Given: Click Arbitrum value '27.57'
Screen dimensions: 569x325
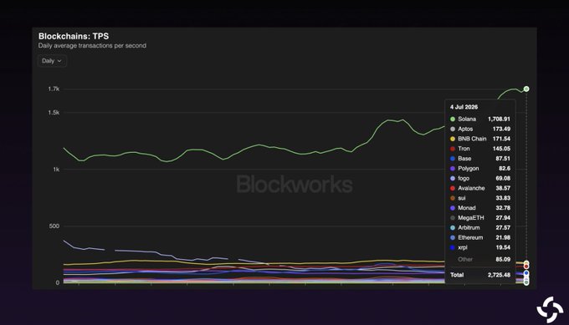Looking at the screenshot, I should pyautogui.click(x=503, y=227).
